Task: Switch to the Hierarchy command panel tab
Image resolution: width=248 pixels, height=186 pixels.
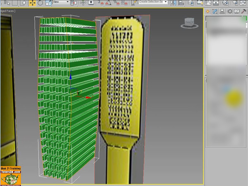Action: pyautogui.click(x=222, y=12)
